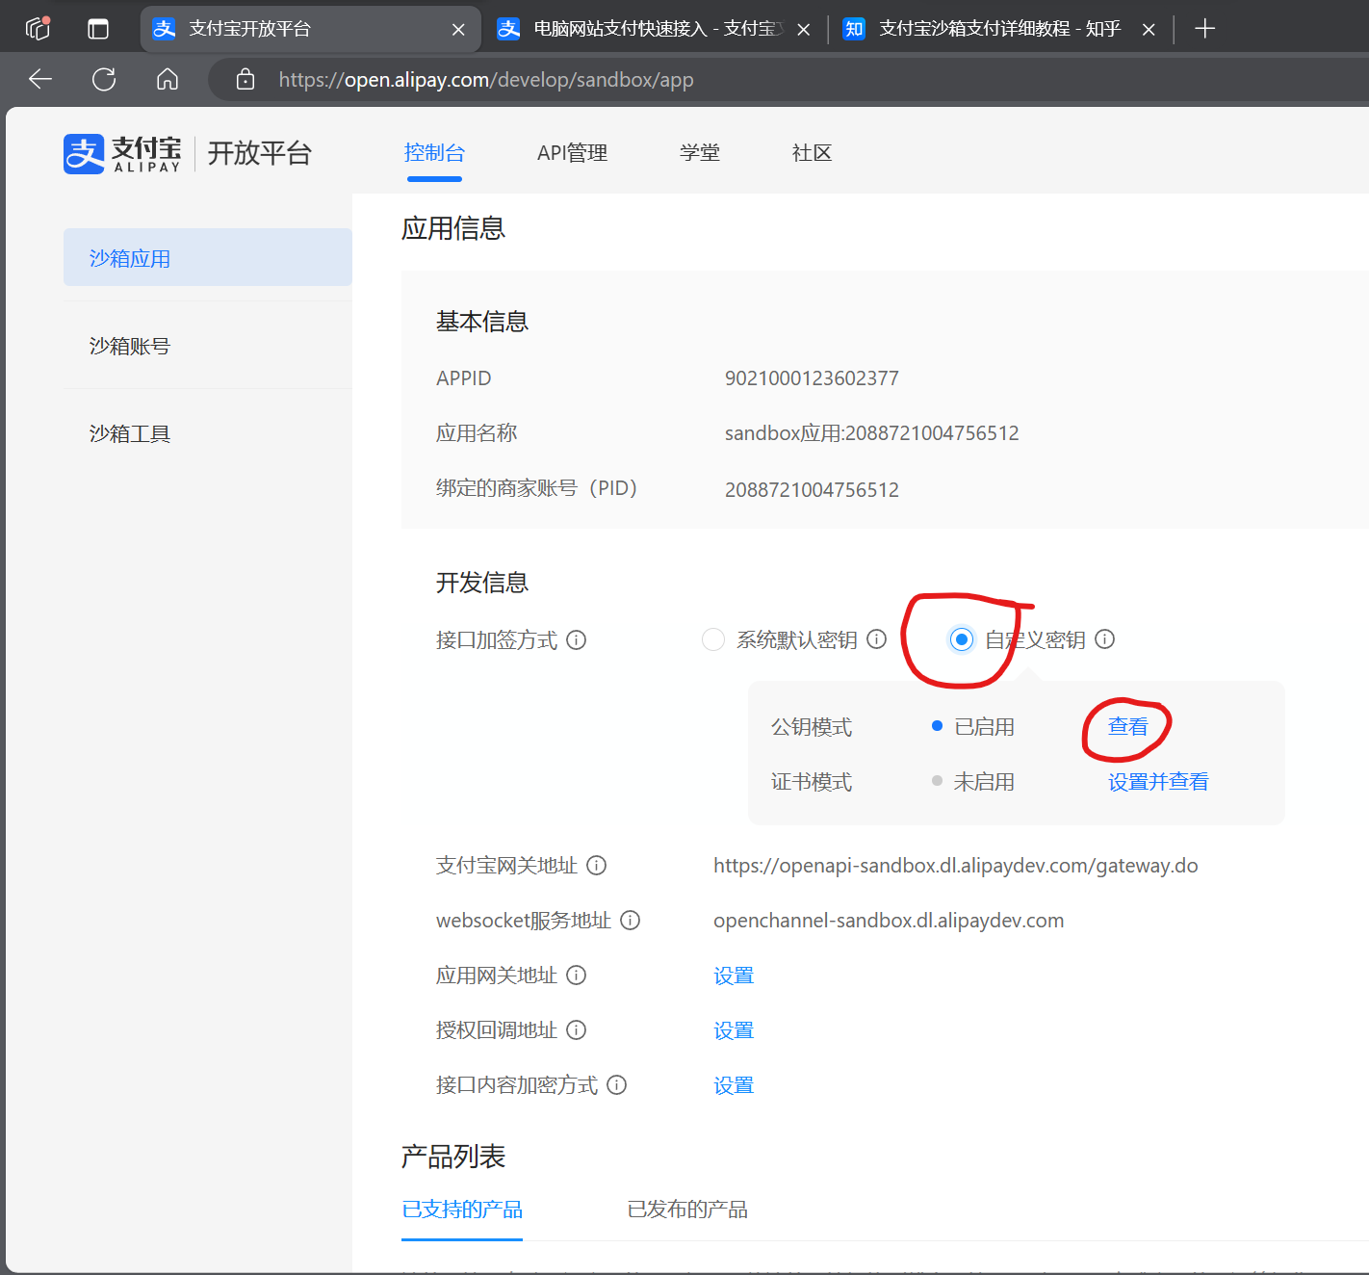Click the Alipay logo in header
1369x1275 pixels.
(x=123, y=153)
